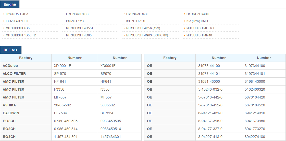The width and height of the screenshot is (286, 141).
Task: Click the ASHIKA factory cell
Action: tap(26, 105)
